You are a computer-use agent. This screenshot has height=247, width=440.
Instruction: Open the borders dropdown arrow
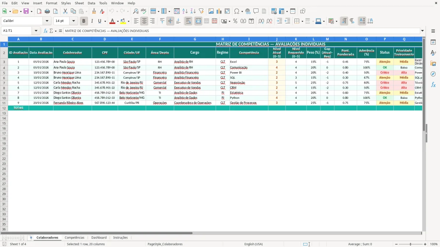pyautogui.click(x=302, y=21)
